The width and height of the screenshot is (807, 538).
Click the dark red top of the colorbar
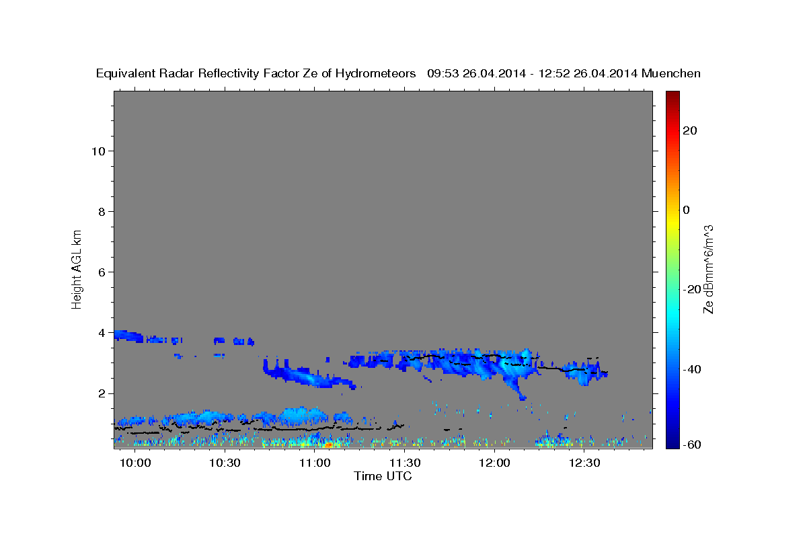(672, 98)
